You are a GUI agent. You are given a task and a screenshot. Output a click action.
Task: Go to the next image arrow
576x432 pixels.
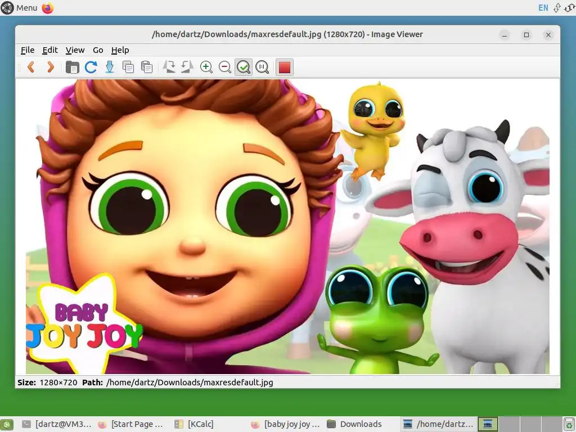tap(50, 67)
